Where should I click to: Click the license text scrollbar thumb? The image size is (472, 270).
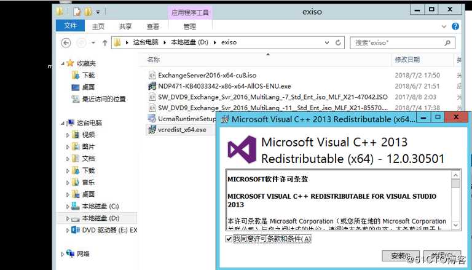[456, 183]
